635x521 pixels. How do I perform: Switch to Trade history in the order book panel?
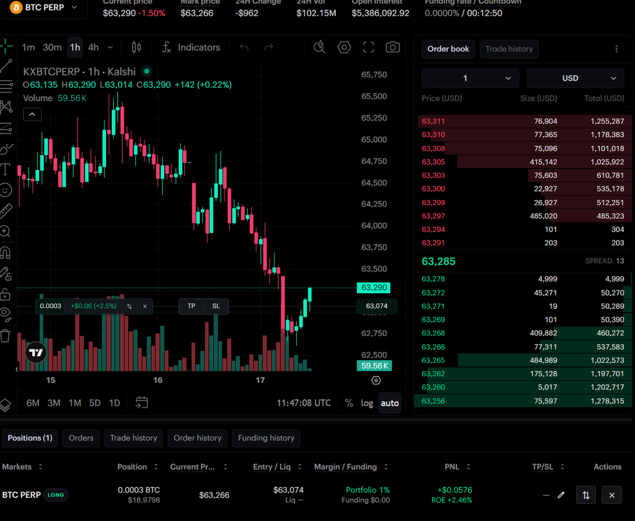pyautogui.click(x=509, y=49)
